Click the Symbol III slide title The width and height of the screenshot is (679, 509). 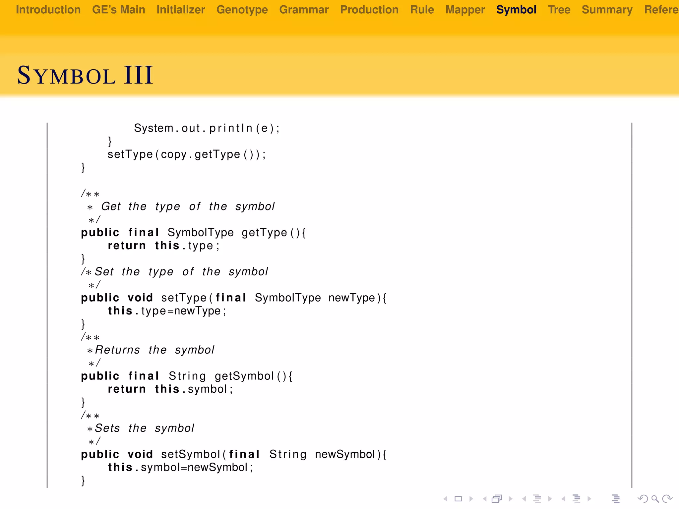coord(85,76)
